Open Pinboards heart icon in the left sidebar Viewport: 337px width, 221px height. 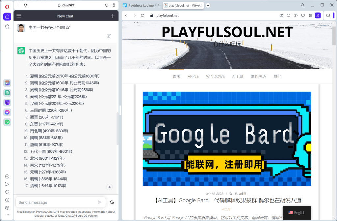(x=7, y=192)
